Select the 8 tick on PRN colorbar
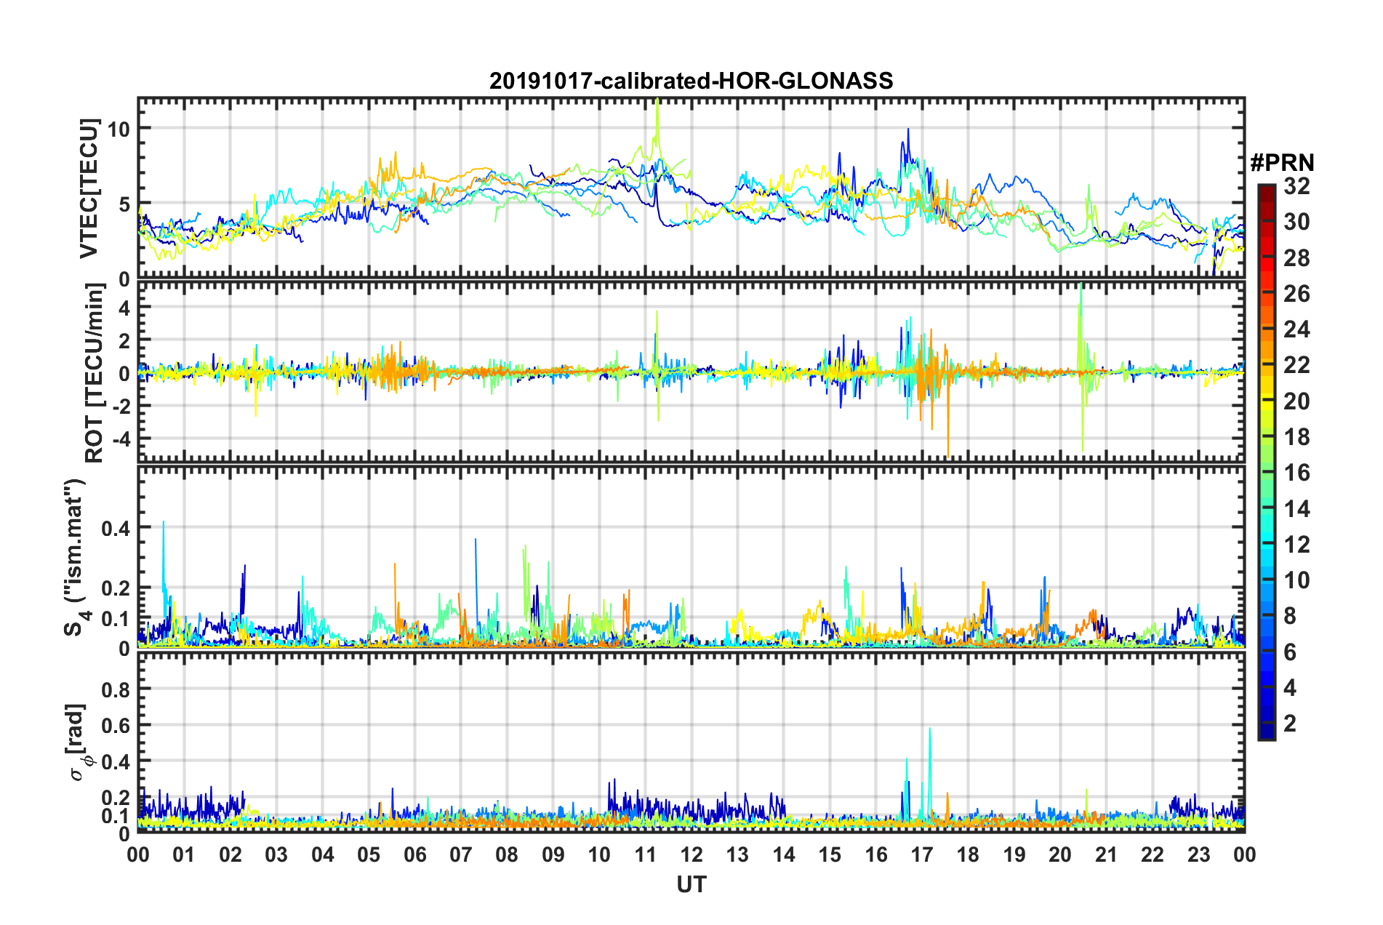The image size is (1383, 925). coord(1289,617)
